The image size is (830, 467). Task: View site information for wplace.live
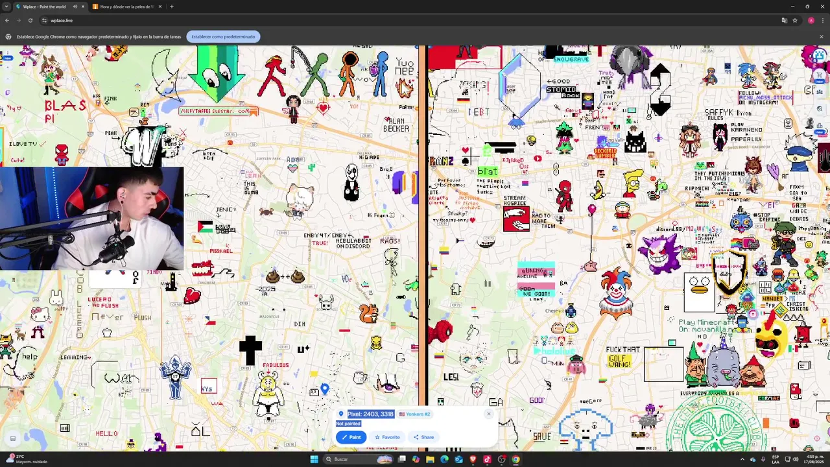click(44, 20)
